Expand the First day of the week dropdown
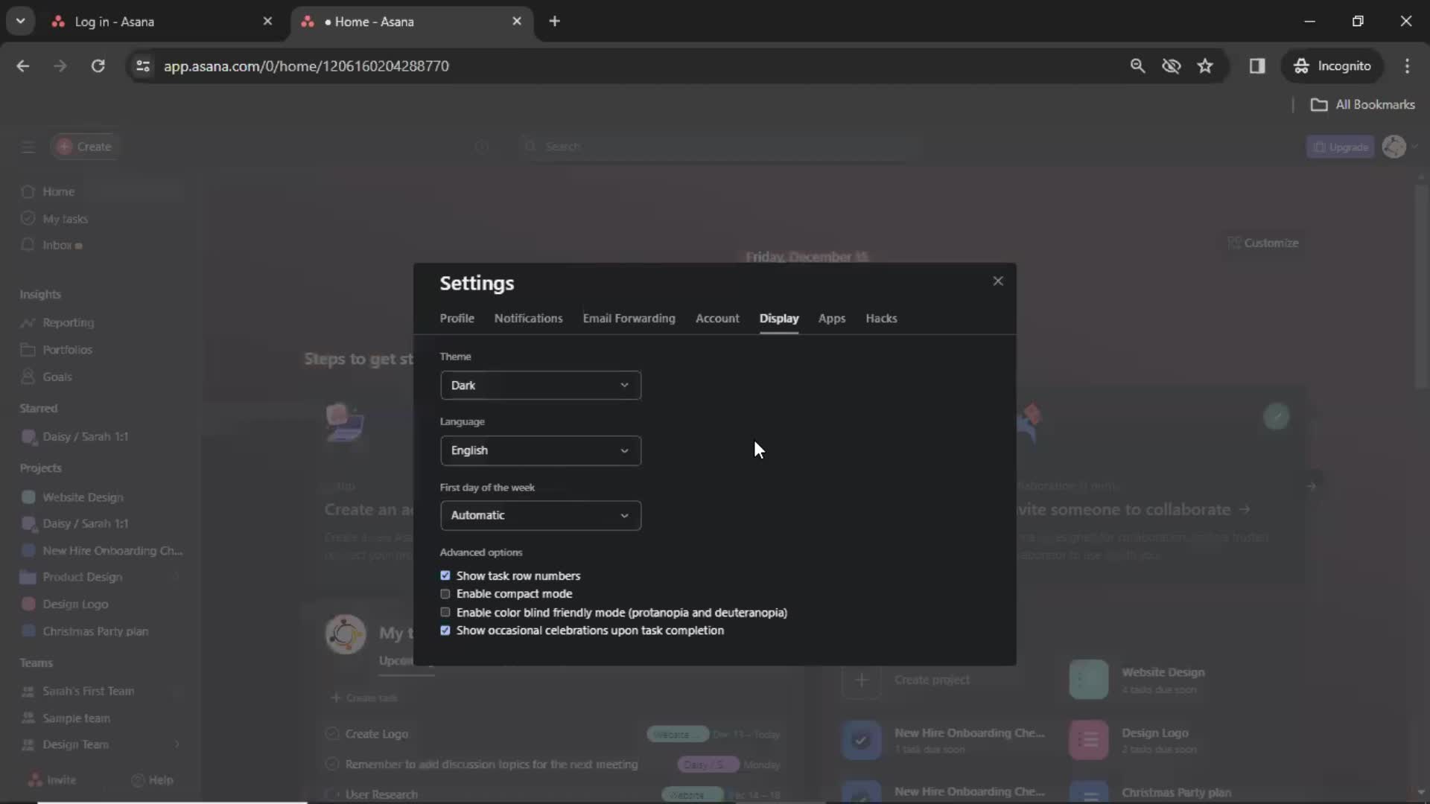 pyautogui.click(x=540, y=515)
